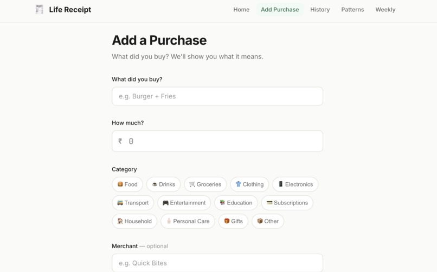Click the 'Merchant — optional' label
Viewport: 437px width, 272px height.
click(140, 246)
